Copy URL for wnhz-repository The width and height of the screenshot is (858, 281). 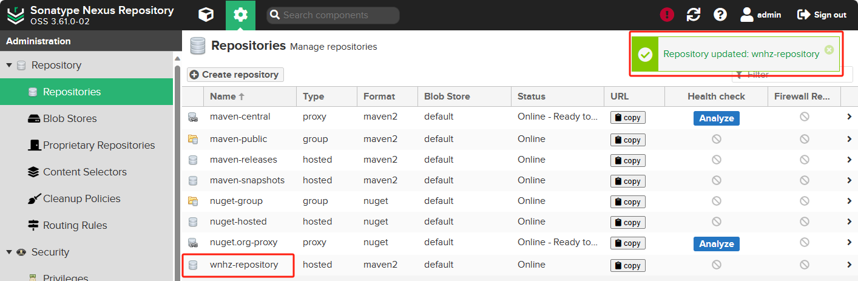pyautogui.click(x=628, y=265)
